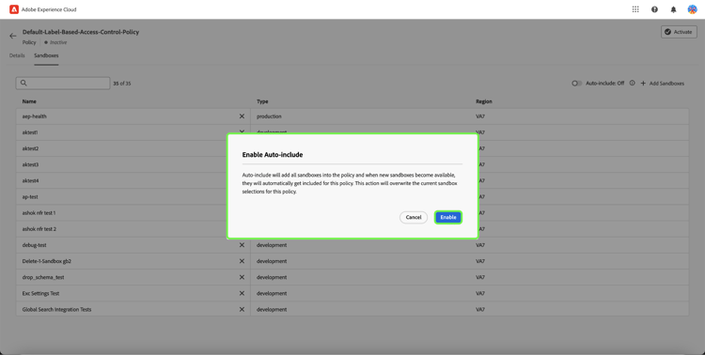Select the aktest1 sandbox name
Screen dimensions: 705x355
tap(30, 132)
